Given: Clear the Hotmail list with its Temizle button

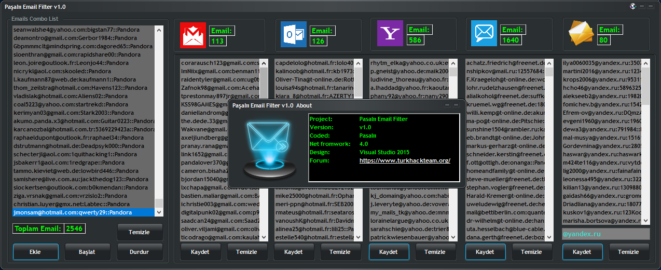Looking at the screenshot, I should (341, 252).
